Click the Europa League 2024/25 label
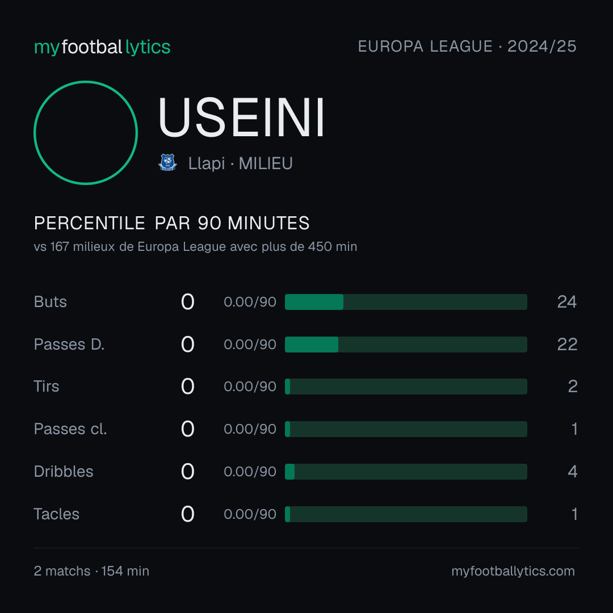Image resolution: width=613 pixels, height=613 pixels. coord(467,47)
